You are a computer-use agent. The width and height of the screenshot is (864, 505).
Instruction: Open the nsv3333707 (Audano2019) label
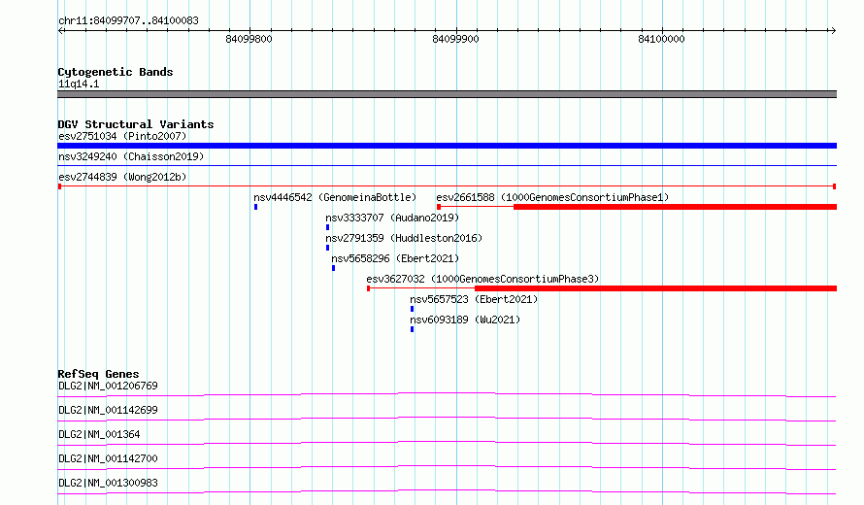(x=392, y=218)
